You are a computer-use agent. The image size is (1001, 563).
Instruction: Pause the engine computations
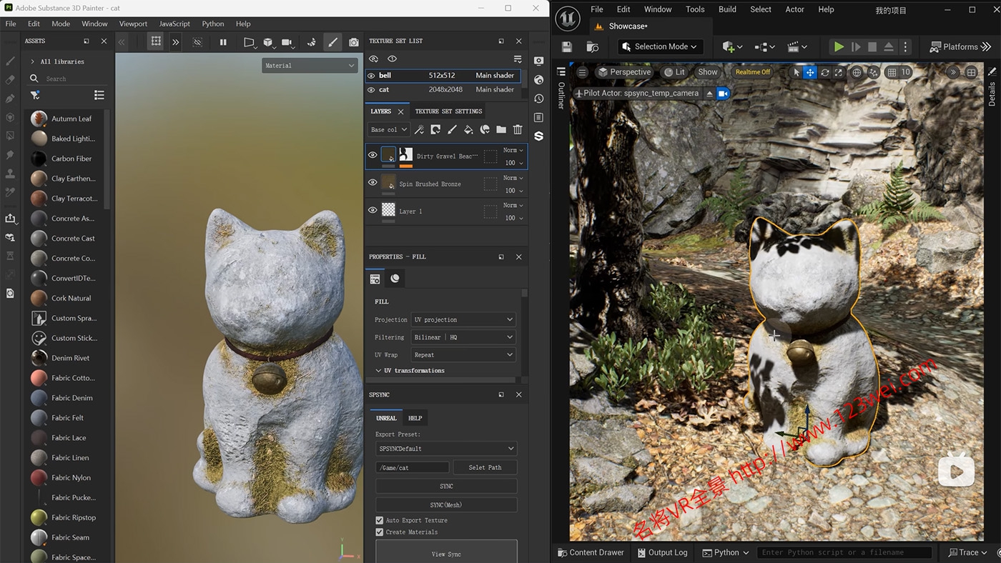tap(222, 41)
